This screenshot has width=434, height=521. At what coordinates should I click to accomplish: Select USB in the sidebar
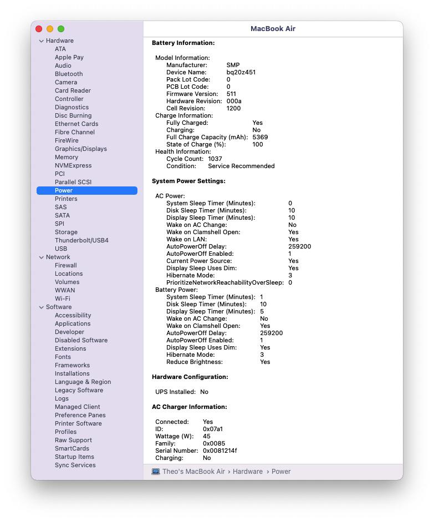[61, 249]
